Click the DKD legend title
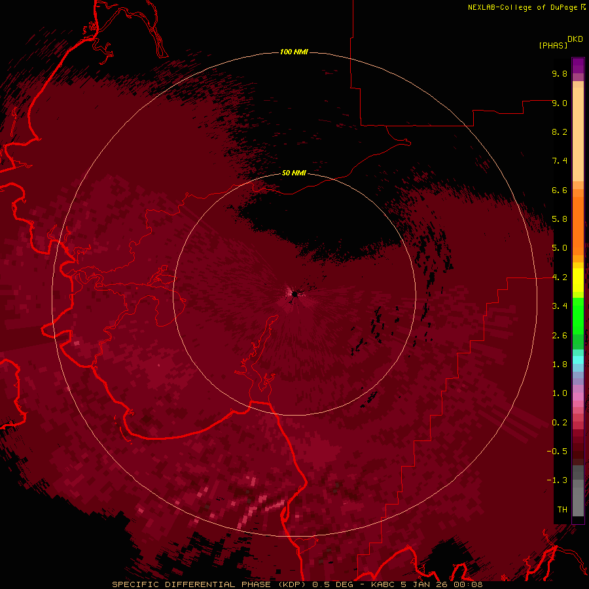 coord(575,39)
